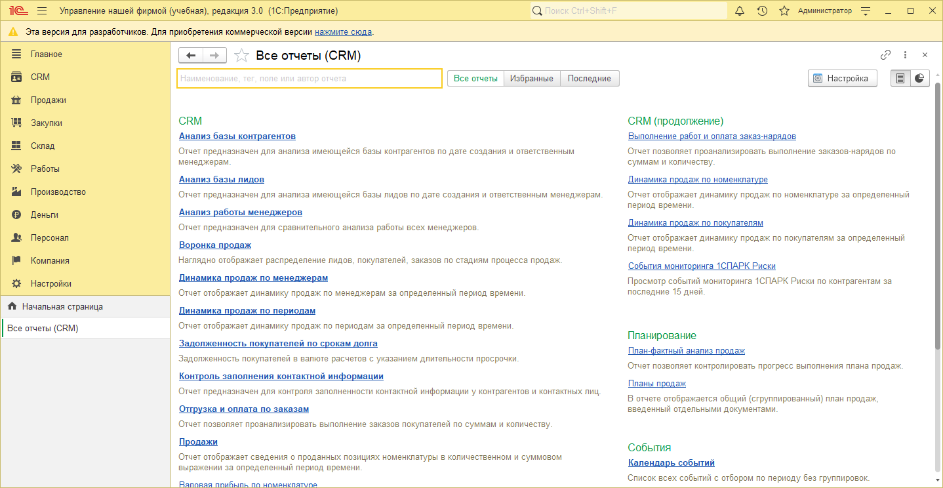
Task: Open 'Динамика продаж по номенклатуре' report
Action: [698, 180]
